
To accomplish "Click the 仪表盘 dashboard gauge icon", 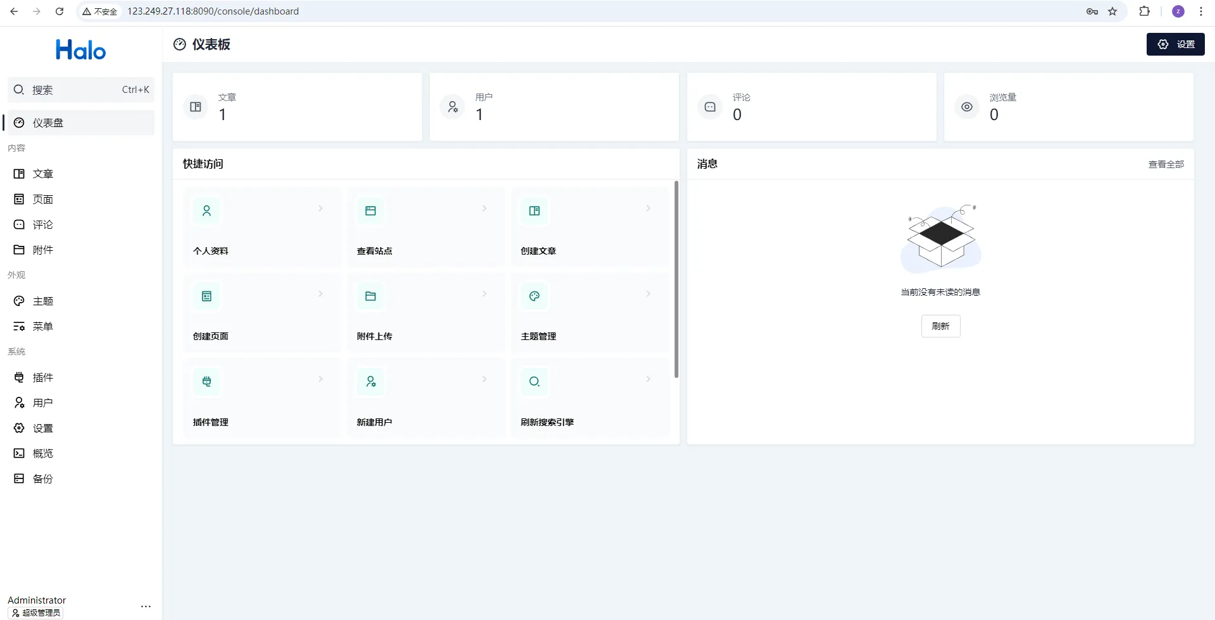I will [x=19, y=123].
